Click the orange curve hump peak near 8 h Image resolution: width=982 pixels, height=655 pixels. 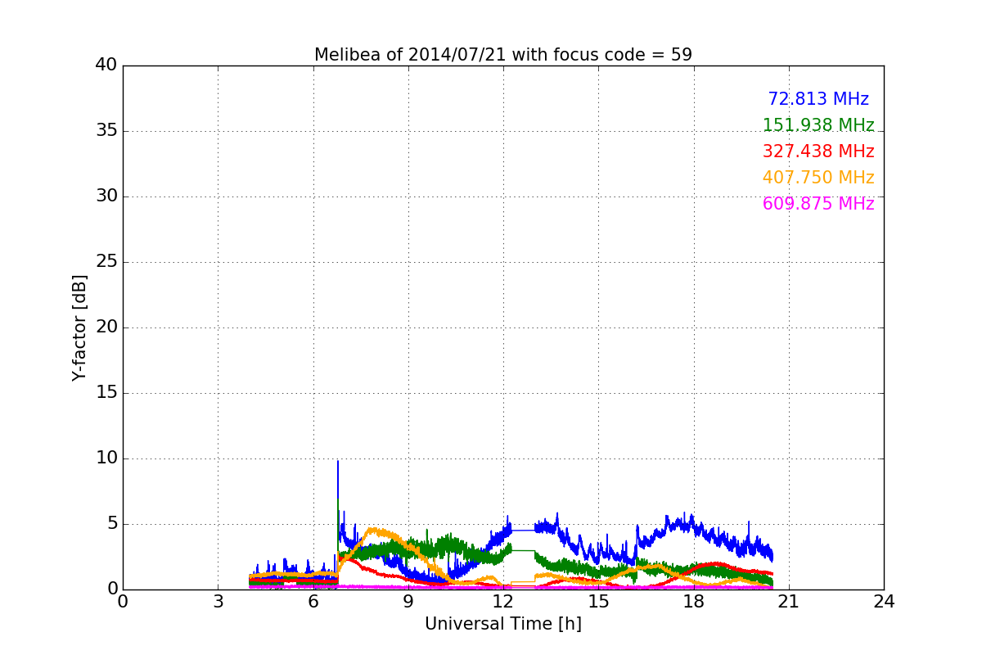coord(375,530)
